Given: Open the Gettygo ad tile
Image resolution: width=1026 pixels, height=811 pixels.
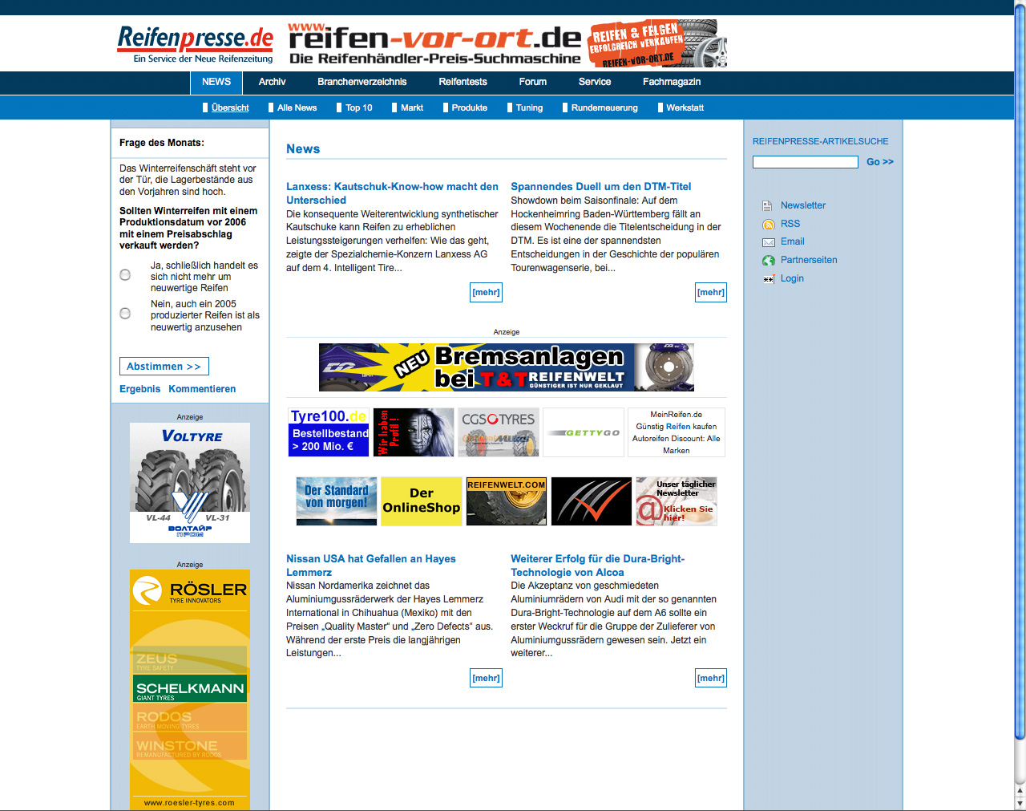Looking at the screenshot, I should [x=583, y=432].
